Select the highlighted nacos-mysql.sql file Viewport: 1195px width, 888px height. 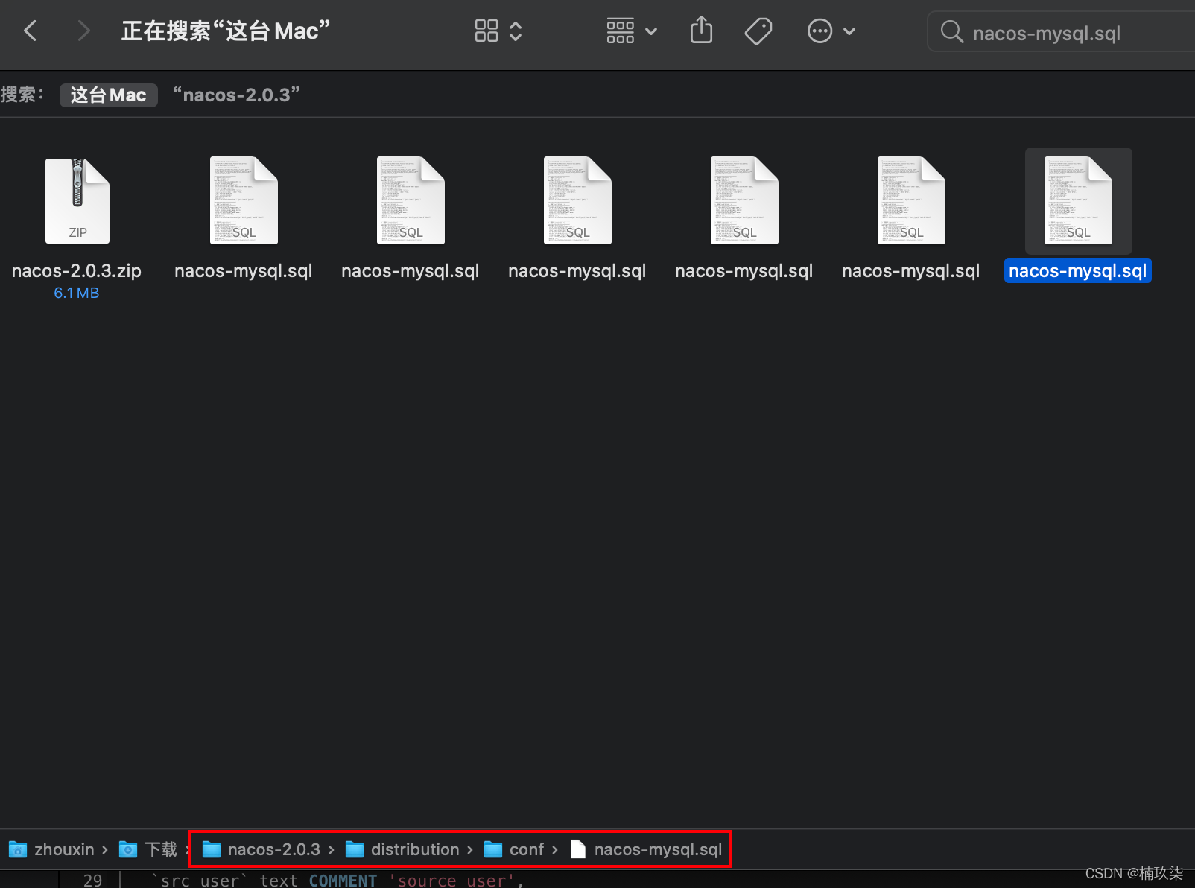pos(1077,270)
